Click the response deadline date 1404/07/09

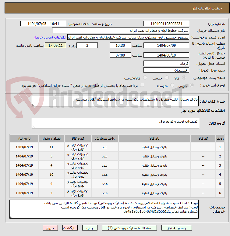(166, 45)
